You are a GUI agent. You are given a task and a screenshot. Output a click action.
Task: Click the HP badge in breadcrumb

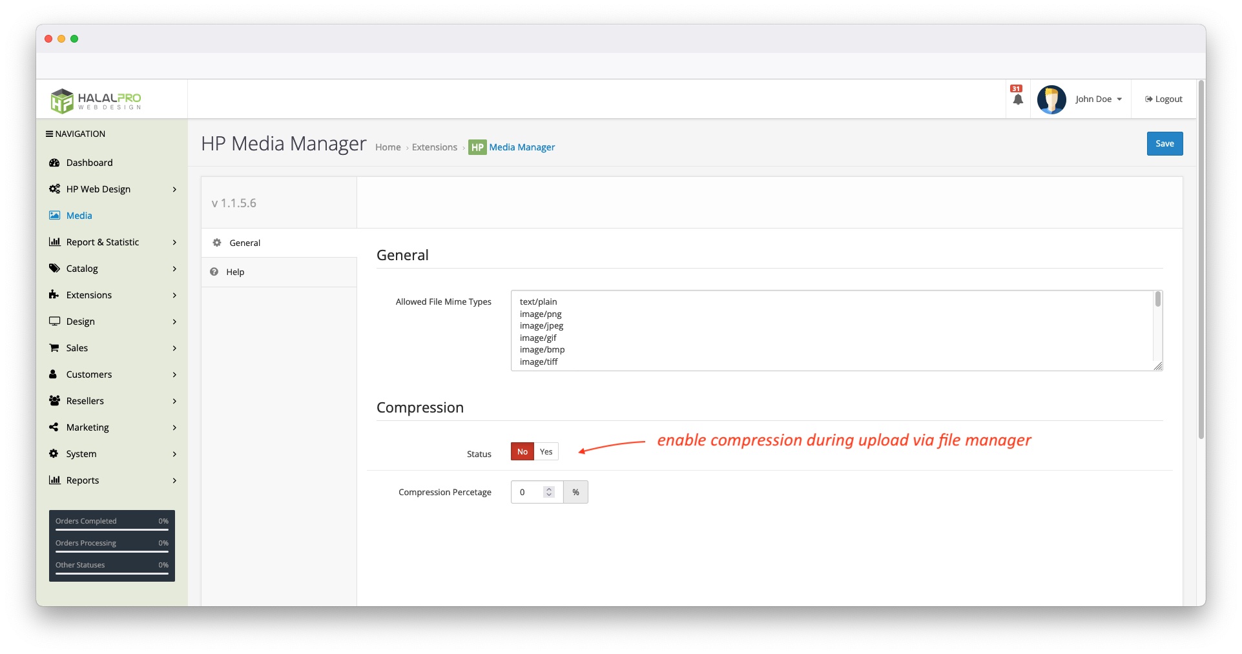(477, 147)
